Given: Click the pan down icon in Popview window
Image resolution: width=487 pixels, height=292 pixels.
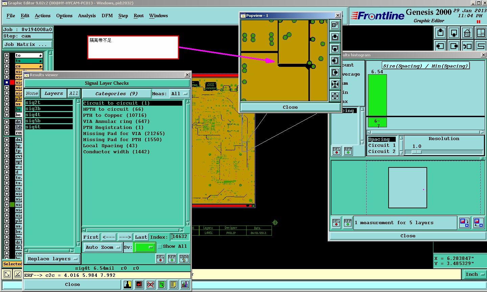Looking at the screenshot, I should click(335, 49).
